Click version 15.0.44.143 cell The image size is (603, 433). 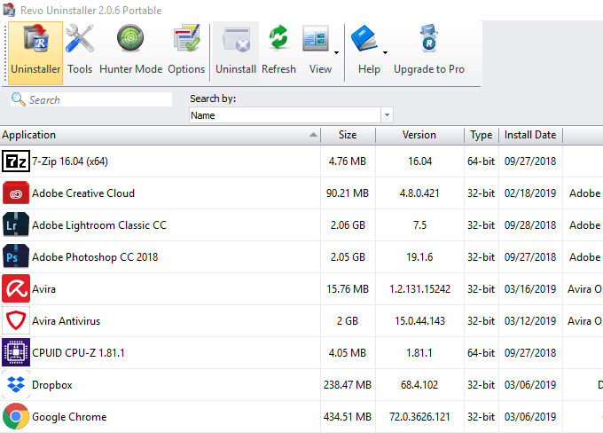click(x=419, y=321)
